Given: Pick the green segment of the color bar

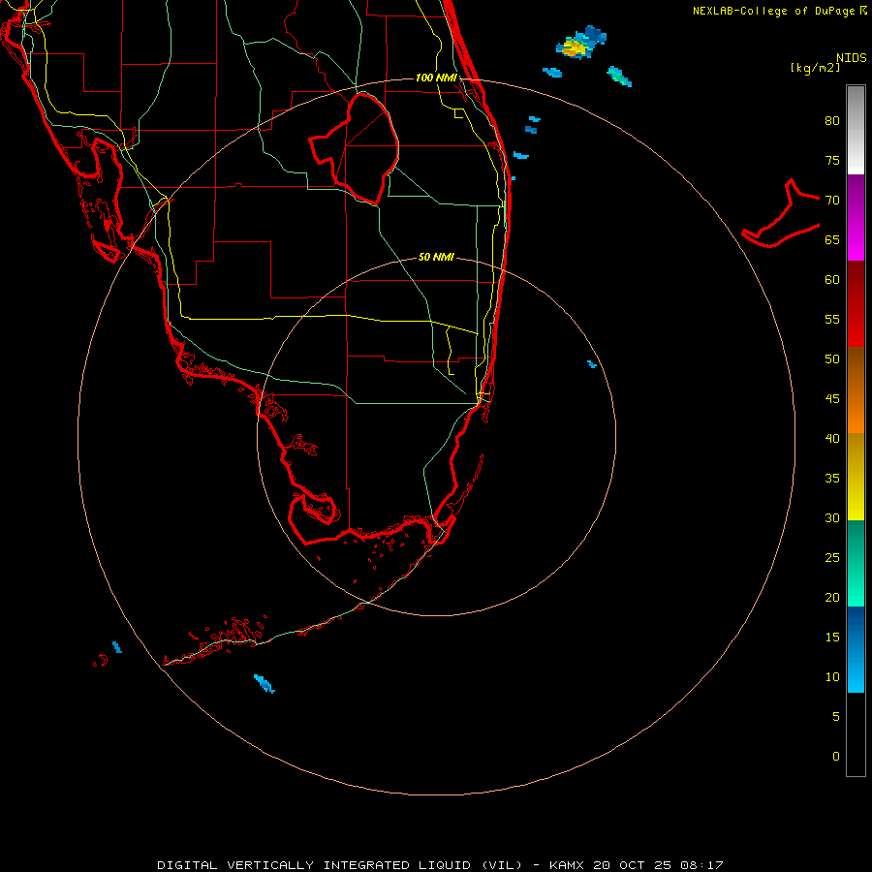Looking at the screenshot, I should [856, 563].
